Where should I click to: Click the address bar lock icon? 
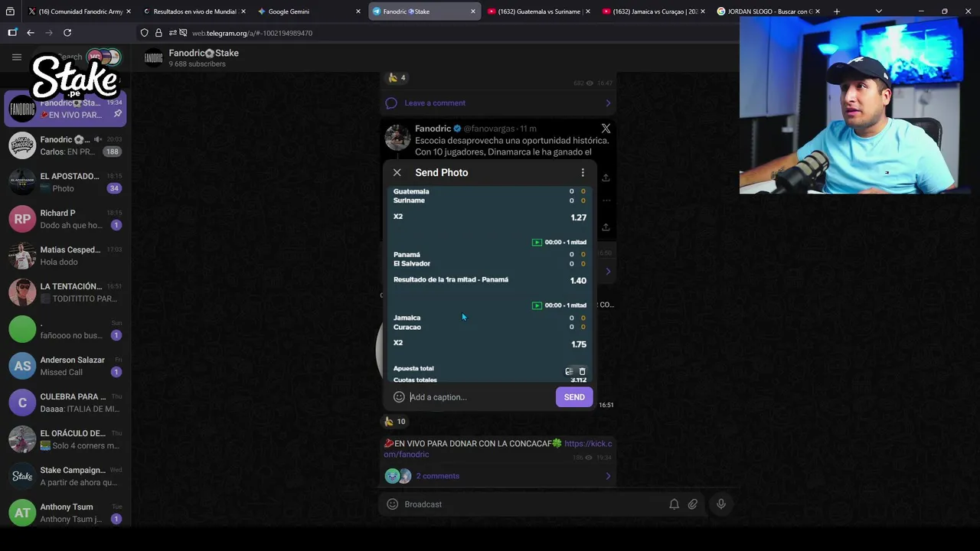(158, 33)
